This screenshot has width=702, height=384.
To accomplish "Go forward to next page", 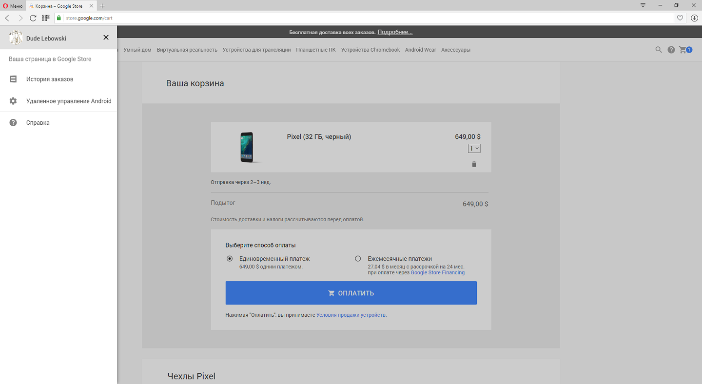I will click(20, 18).
